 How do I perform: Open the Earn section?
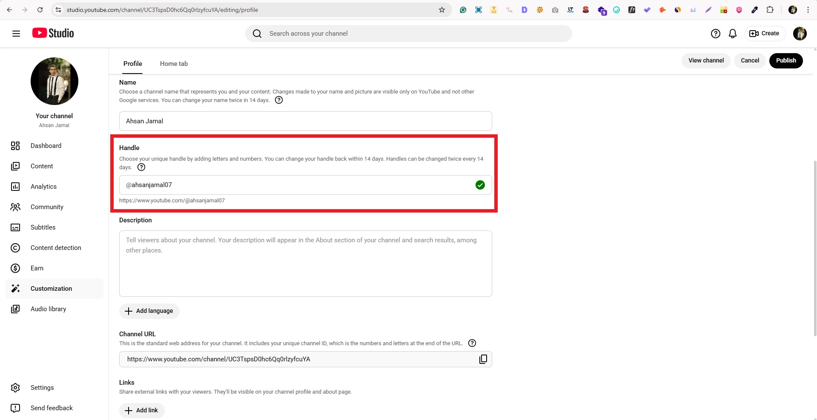(x=37, y=268)
